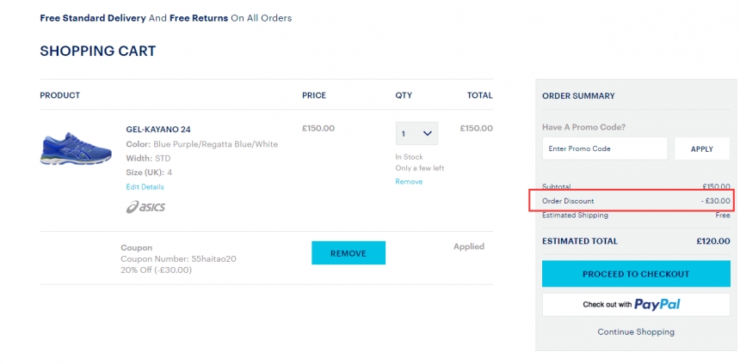Proceed to checkout

[636, 274]
